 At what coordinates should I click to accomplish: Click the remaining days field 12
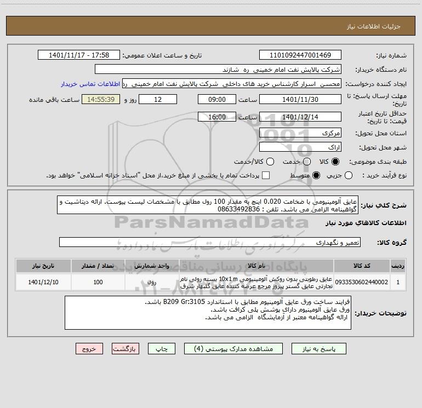click(158, 99)
